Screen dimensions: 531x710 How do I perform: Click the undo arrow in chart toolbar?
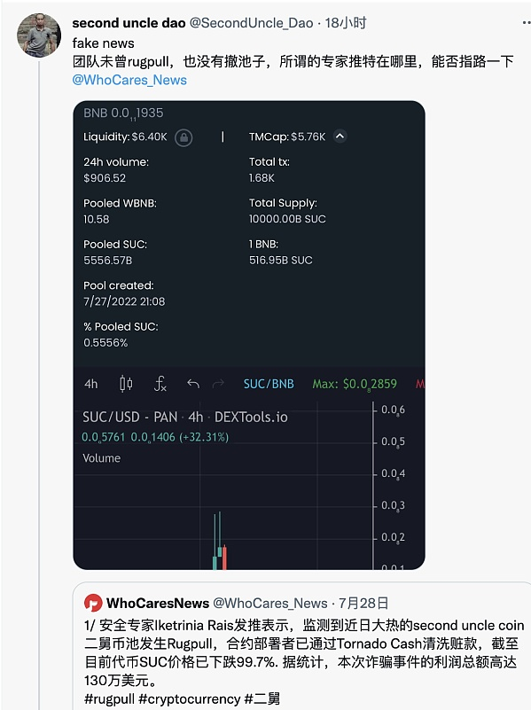coord(193,384)
